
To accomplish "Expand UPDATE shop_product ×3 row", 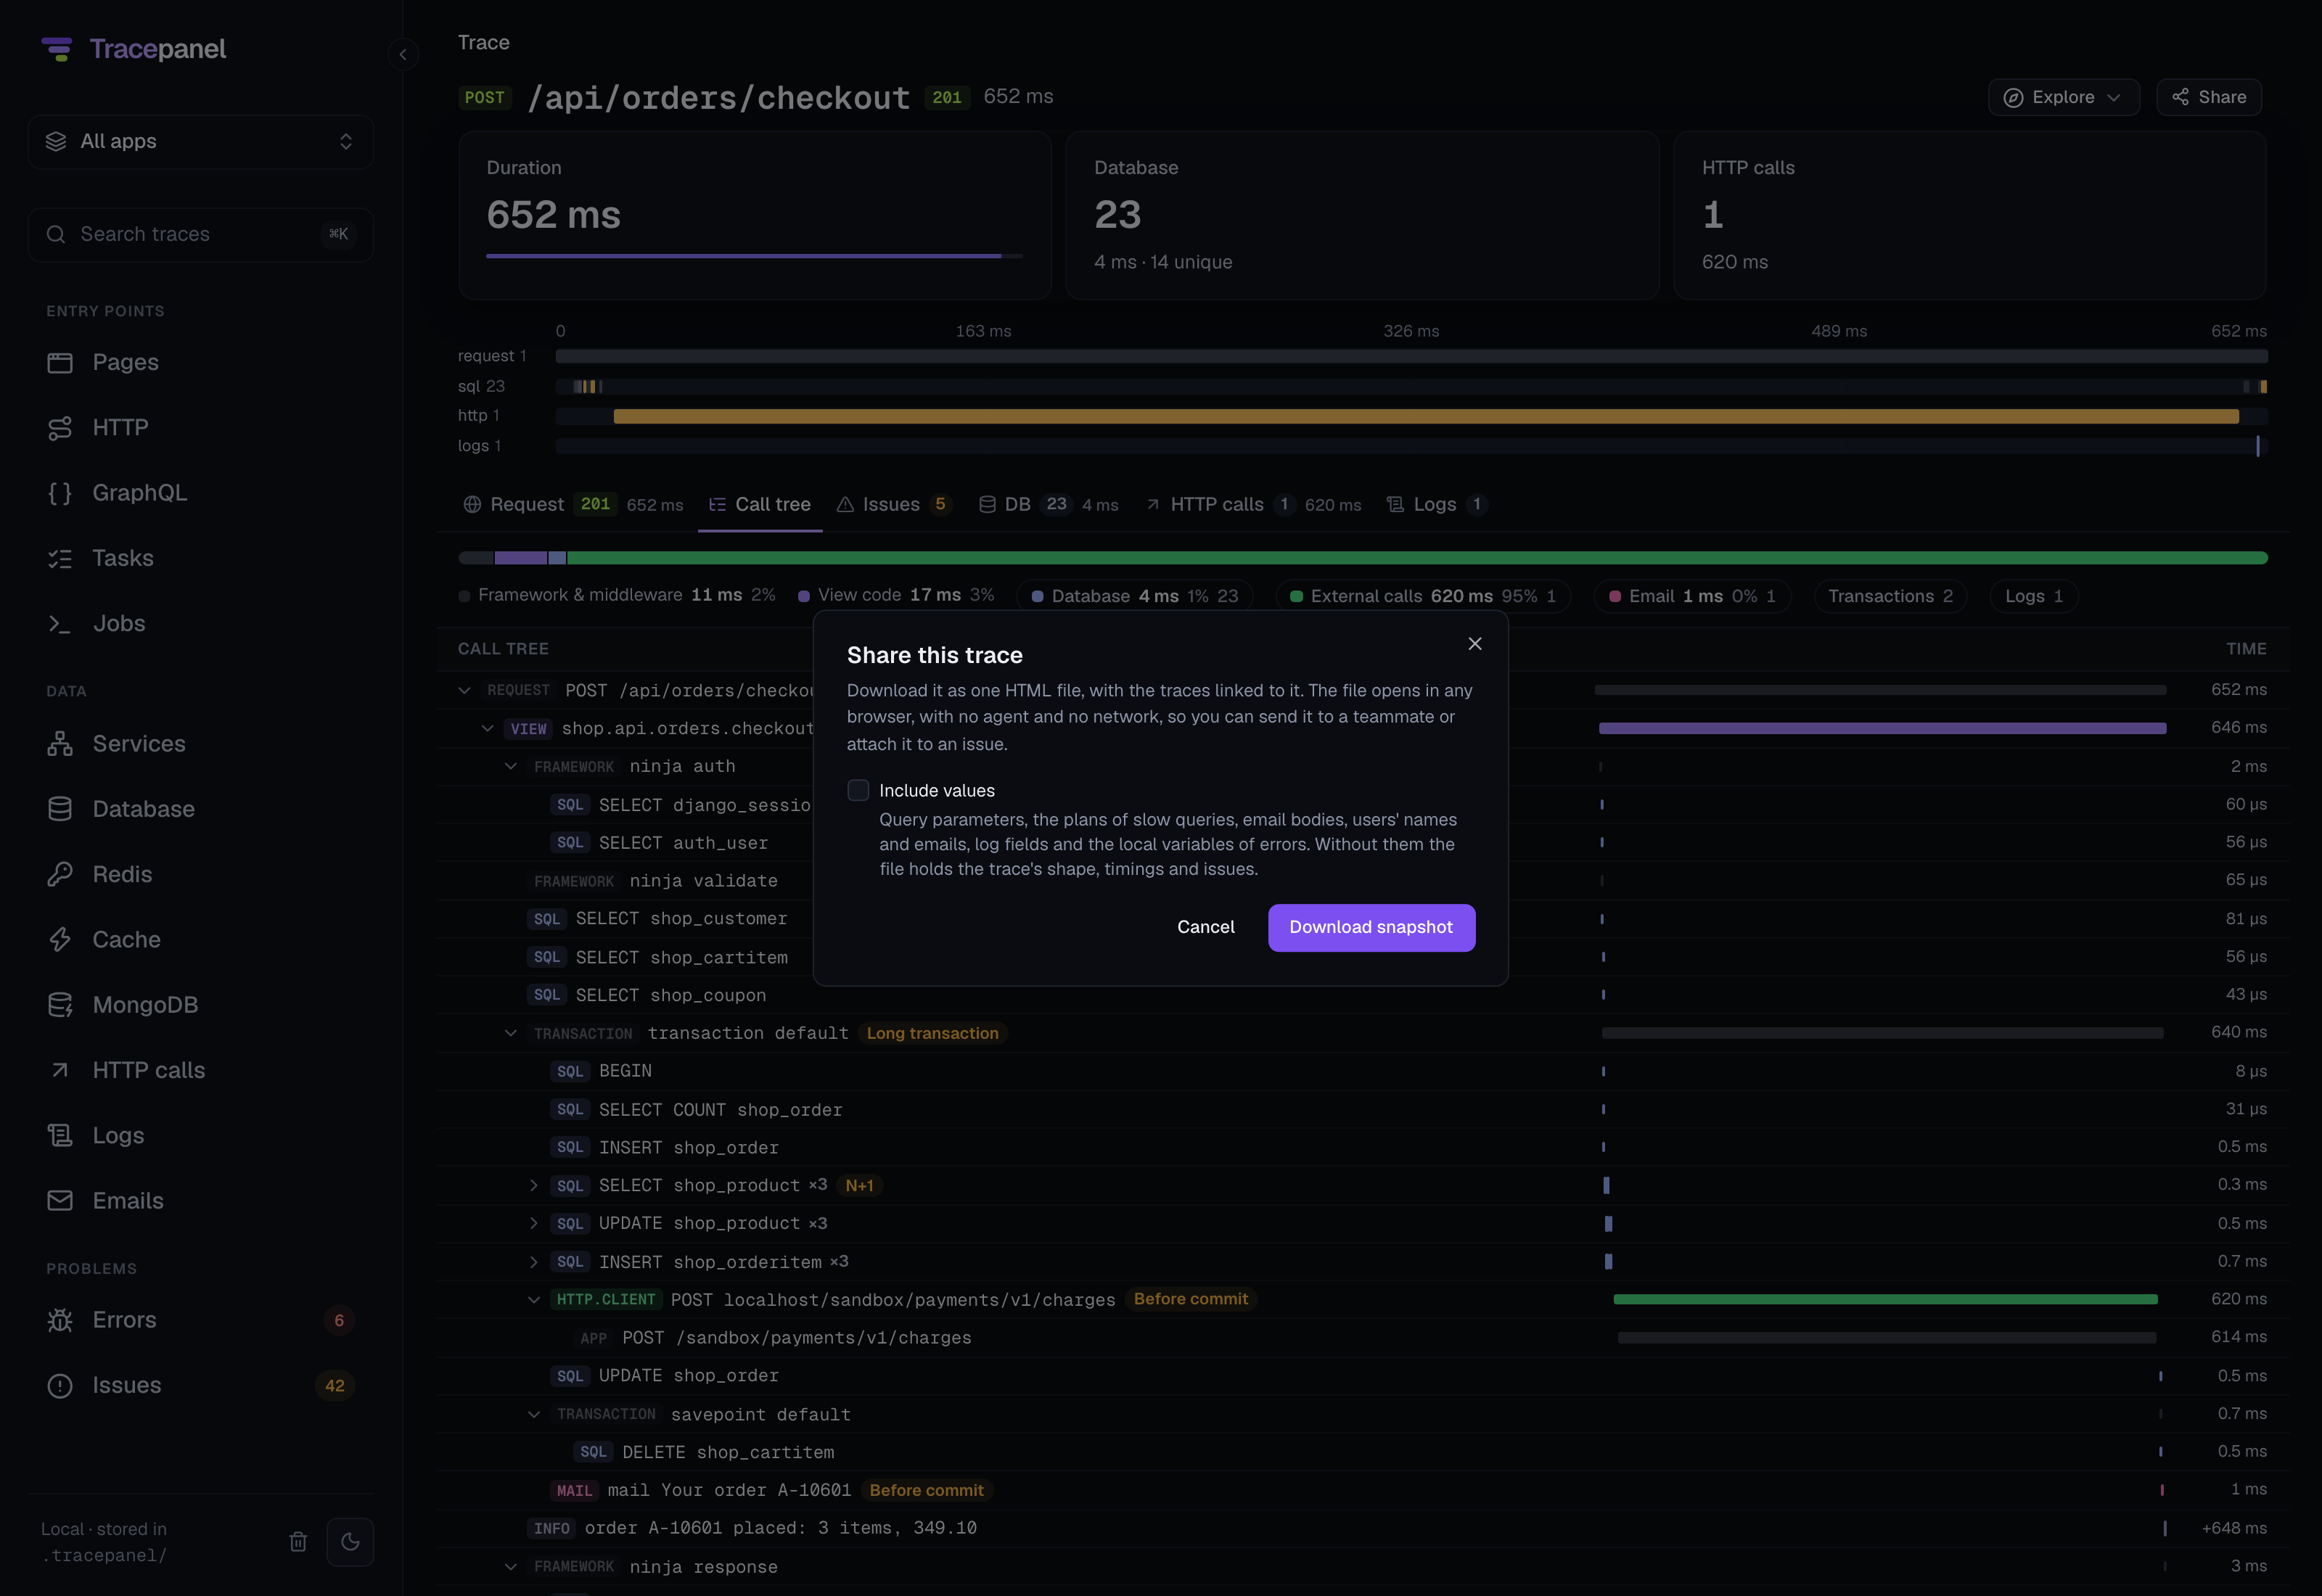I will coord(533,1224).
